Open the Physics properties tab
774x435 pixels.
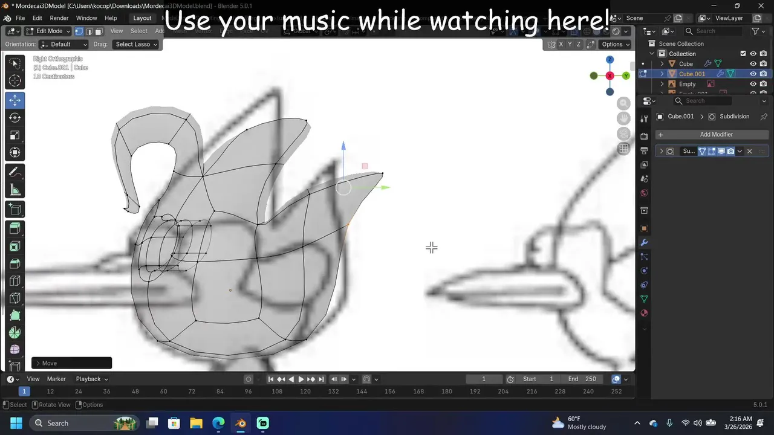[644, 271]
